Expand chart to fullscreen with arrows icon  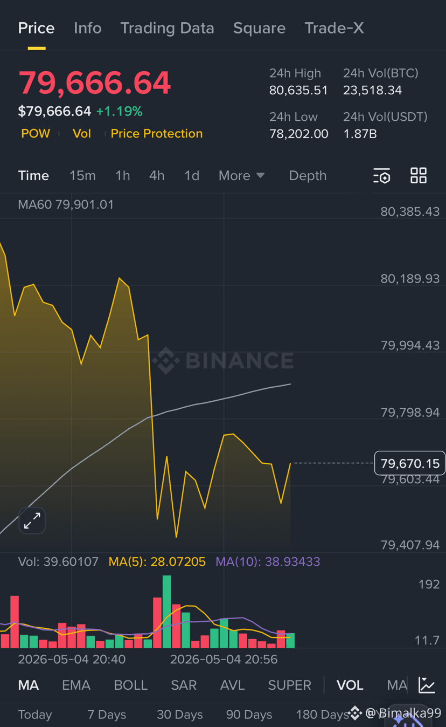(x=32, y=520)
